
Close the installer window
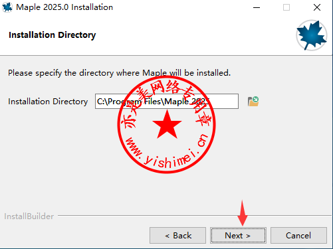click(317, 7)
